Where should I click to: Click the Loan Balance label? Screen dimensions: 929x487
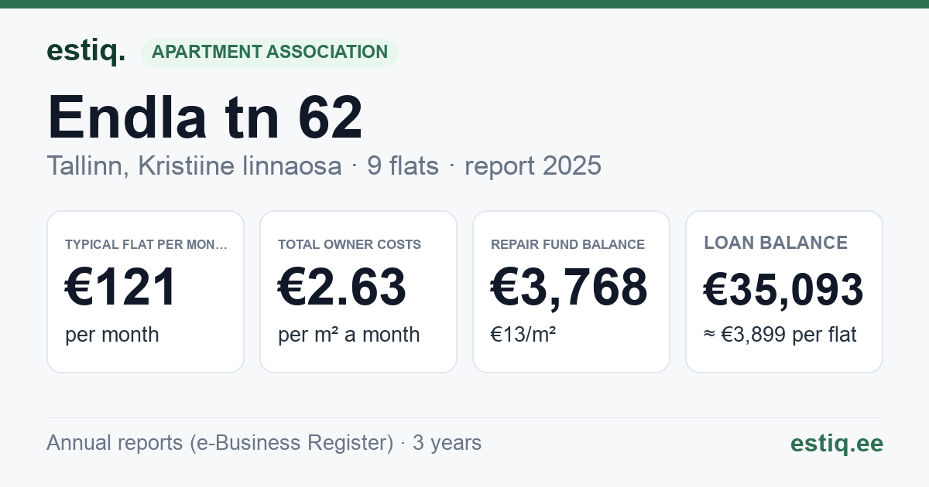(776, 243)
